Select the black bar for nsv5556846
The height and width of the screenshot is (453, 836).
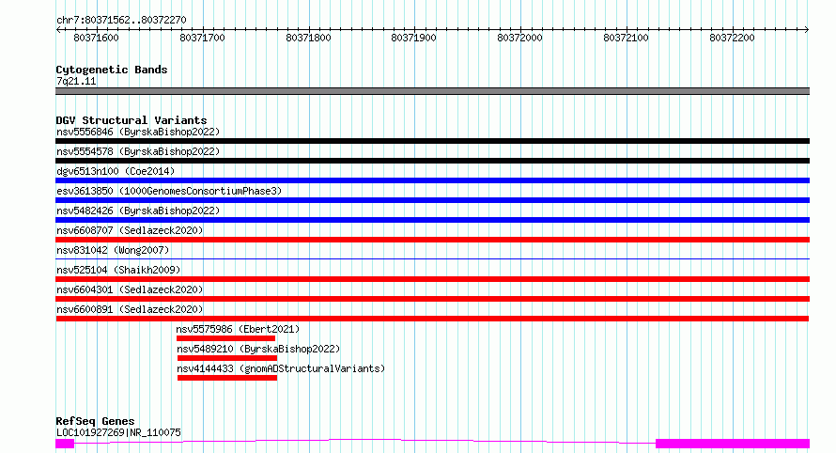tap(432, 141)
